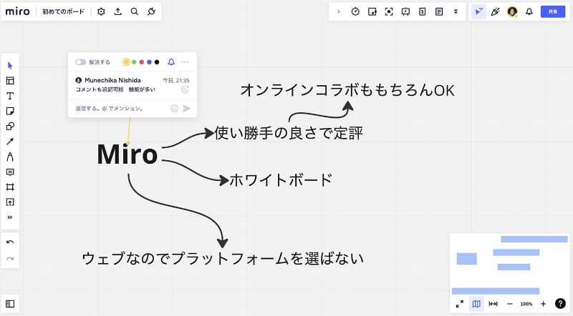Click the miro logo
This screenshot has width=573, height=316.
click(x=17, y=11)
